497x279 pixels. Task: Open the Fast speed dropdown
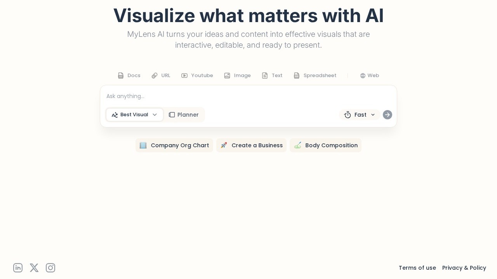pyautogui.click(x=360, y=115)
